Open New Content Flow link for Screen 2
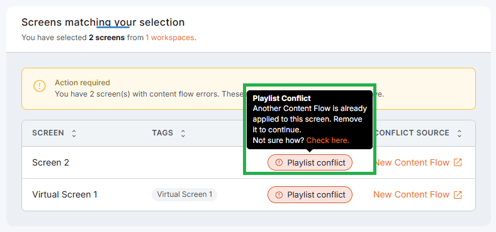Screen dimensions: 496x232 pyautogui.click(x=412, y=162)
